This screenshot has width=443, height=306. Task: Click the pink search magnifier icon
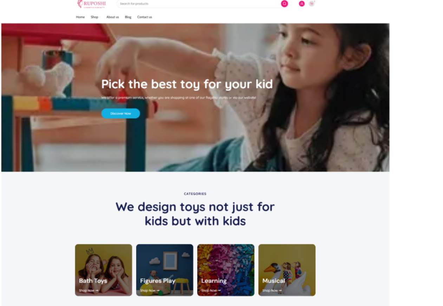pos(284,4)
